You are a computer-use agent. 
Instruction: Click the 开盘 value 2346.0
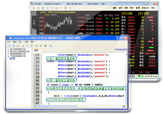point(152,60)
